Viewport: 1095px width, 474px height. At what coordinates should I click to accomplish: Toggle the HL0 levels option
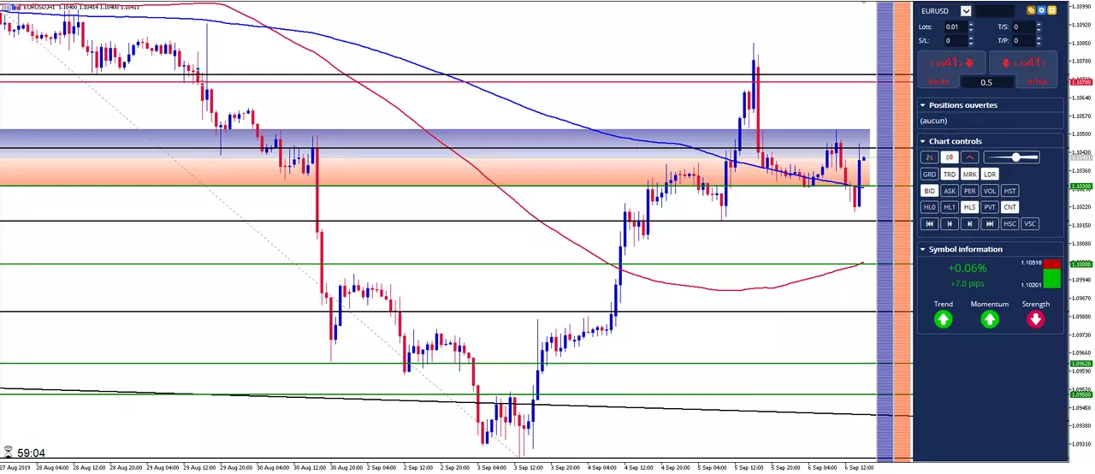[x=929, y=207]
